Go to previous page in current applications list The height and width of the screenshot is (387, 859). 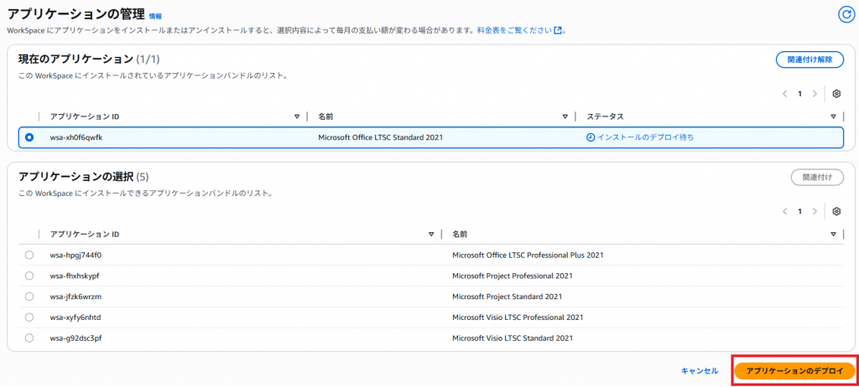(x=785, y=94)
